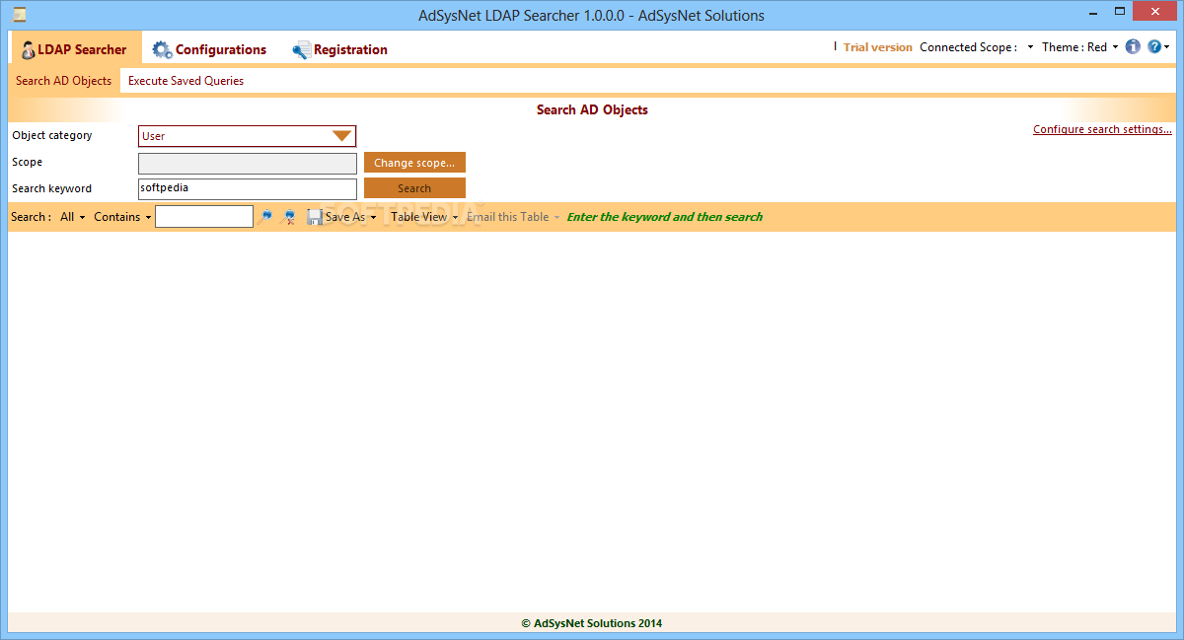This screenshot has width=1184, height=640.
Task: Expand the help icon dropdown arrow
Action: click(x=1167, y=47)
